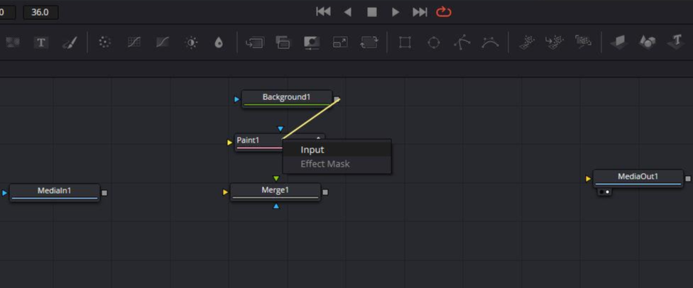693x288 pixels.
Task: Add a Channel Booleans node
Action: [283, 43]
